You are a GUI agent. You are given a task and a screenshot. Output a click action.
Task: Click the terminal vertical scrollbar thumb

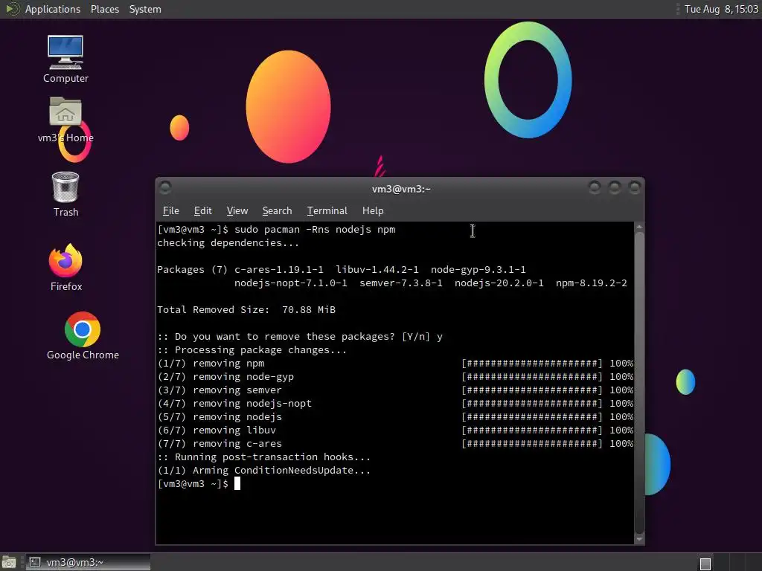point(639,383)
